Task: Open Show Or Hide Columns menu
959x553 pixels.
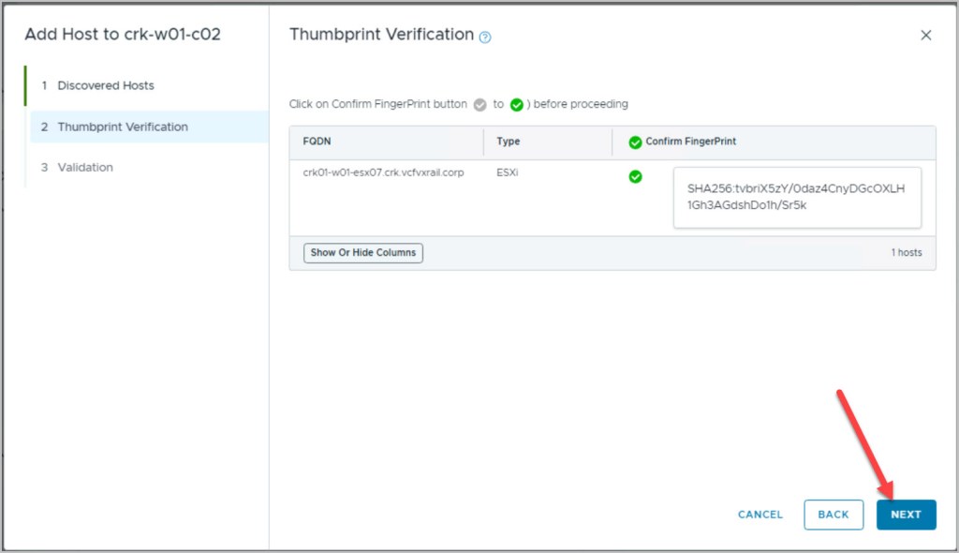Action: click(363, 253)
